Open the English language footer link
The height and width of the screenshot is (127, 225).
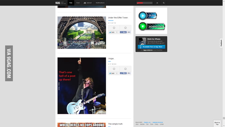tap(147, 122)
